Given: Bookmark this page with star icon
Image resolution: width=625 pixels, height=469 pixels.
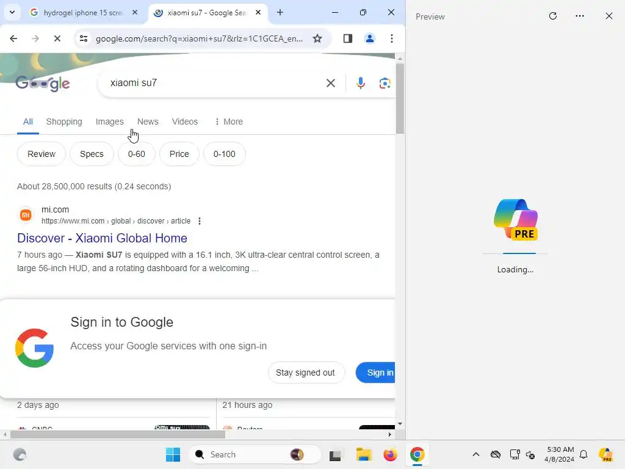Looking at the screenshot, I should pyautogui.click(x=317, y=38).
